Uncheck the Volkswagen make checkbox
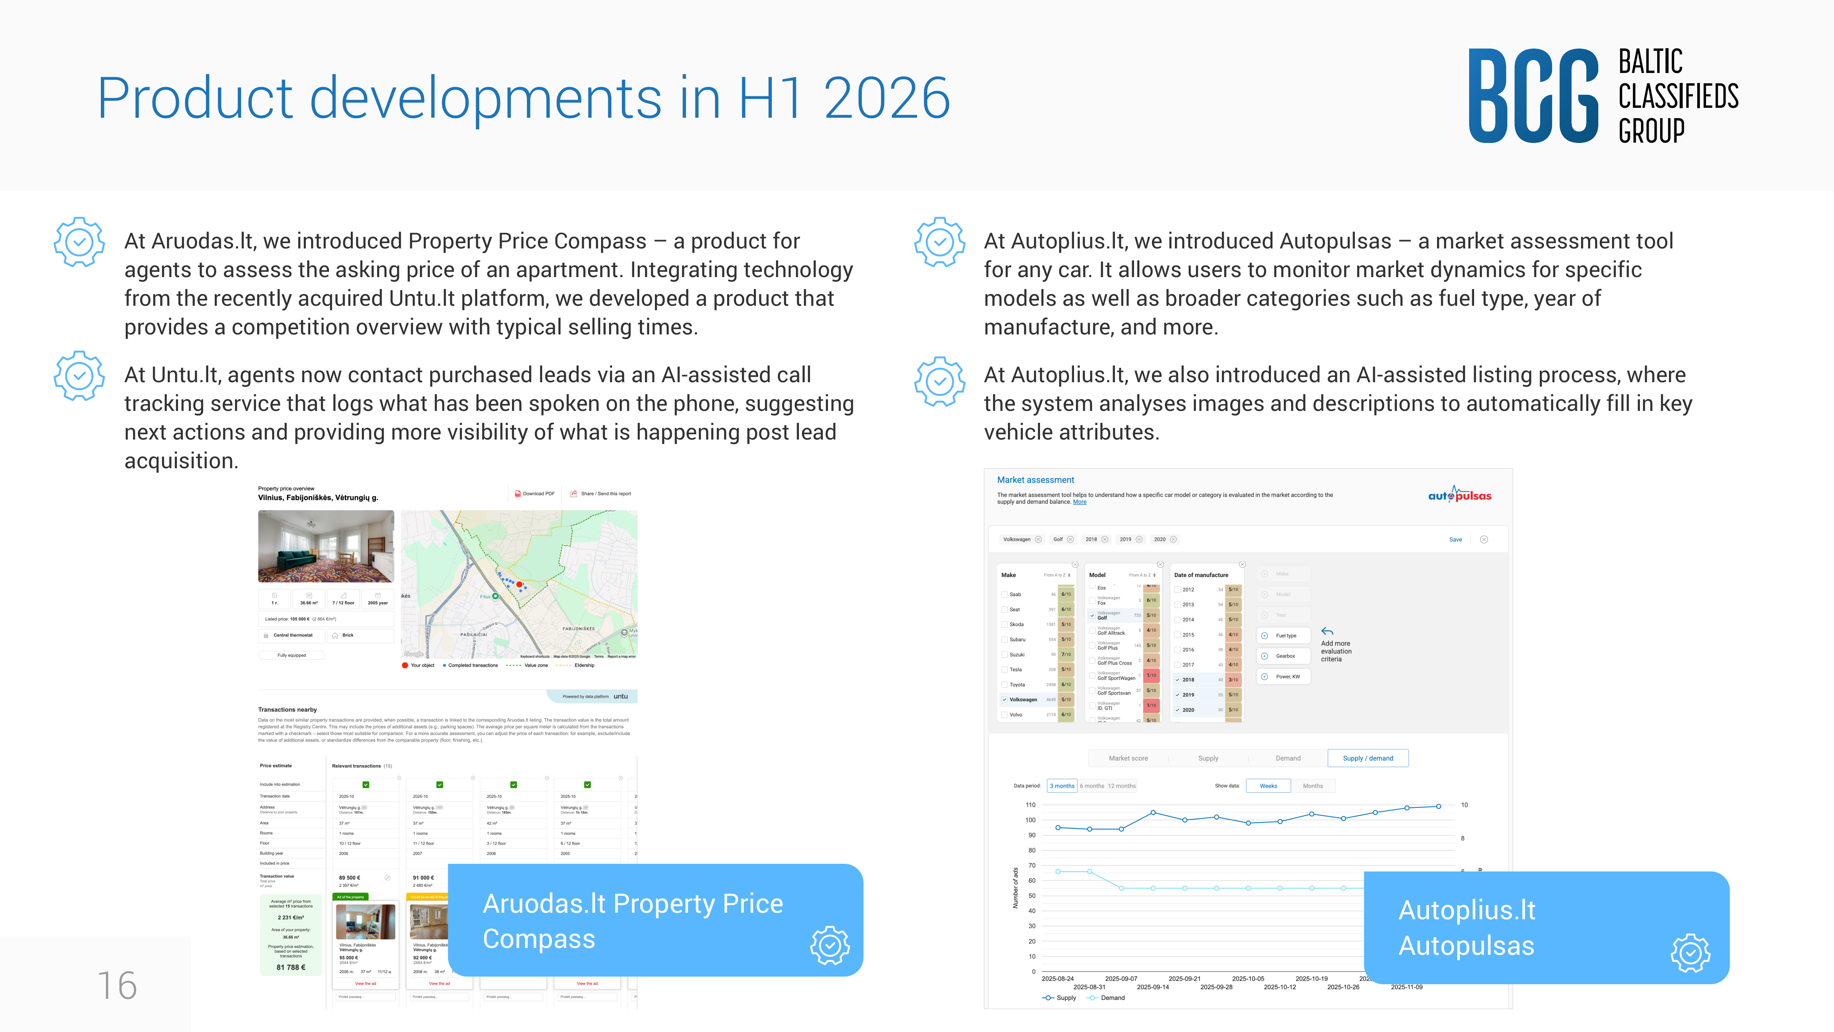The image size is (1834, 1032). (1004, 699)
